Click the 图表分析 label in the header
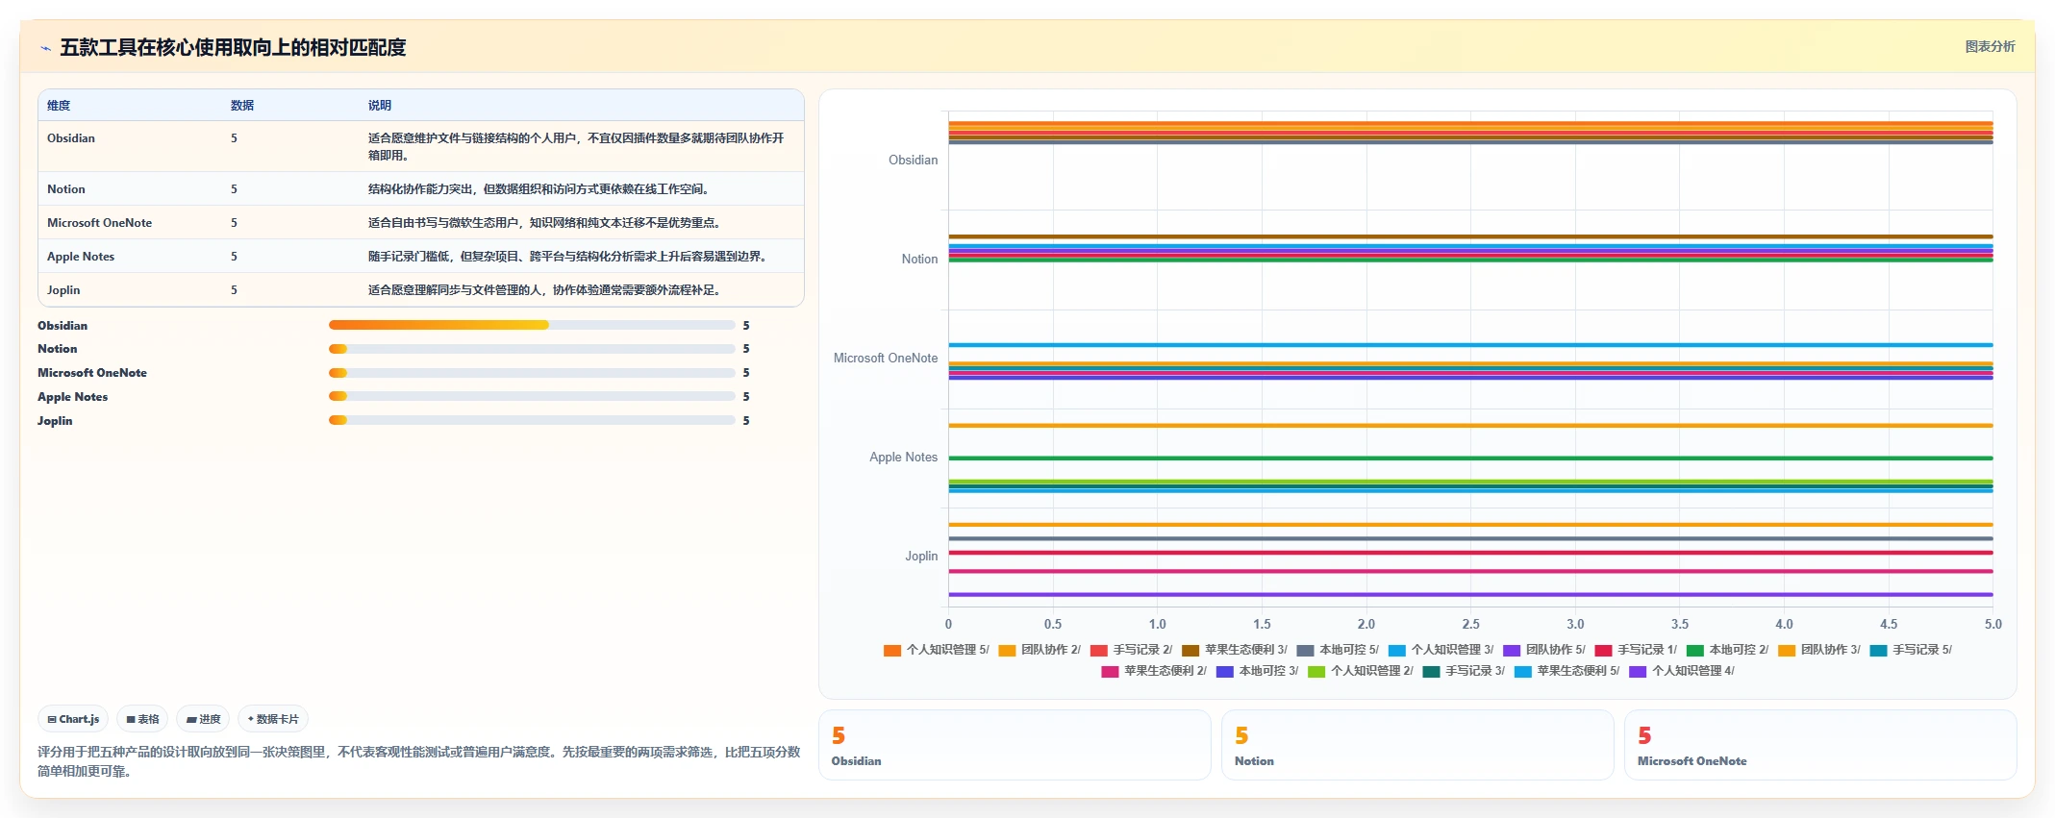 [1990, 46]
